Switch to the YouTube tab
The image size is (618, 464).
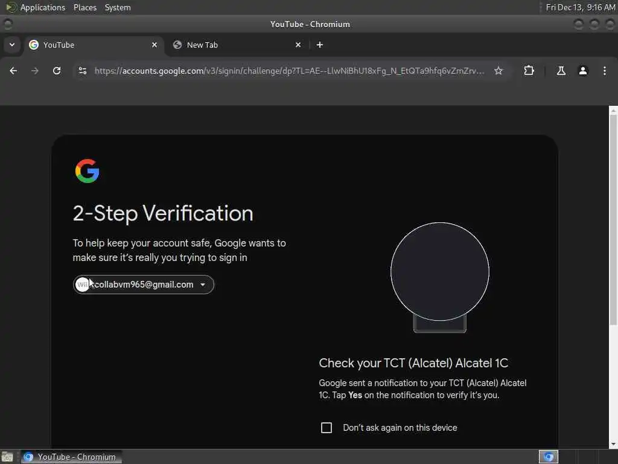(93, 45)
